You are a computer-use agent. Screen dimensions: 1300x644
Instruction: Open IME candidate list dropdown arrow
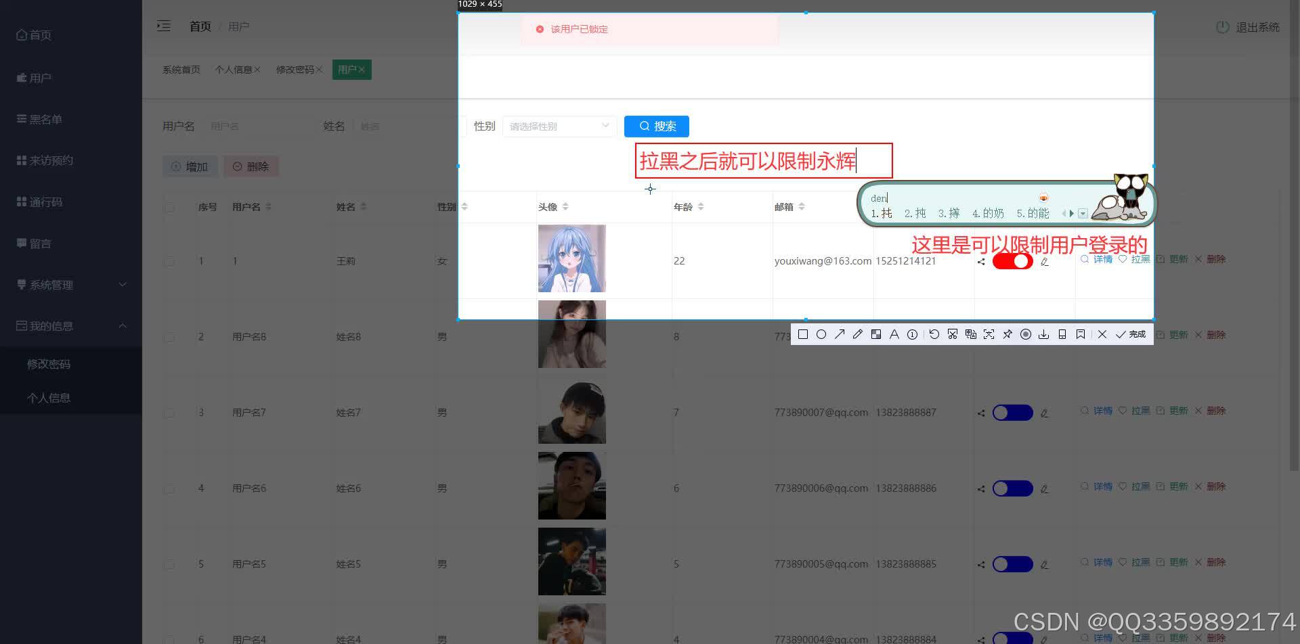[1083, 214]
